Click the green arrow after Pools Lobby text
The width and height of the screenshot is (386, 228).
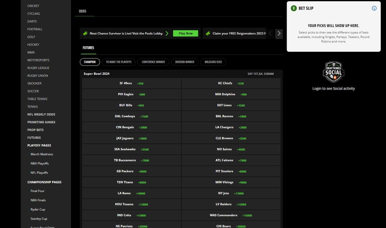tap(167, 33)
